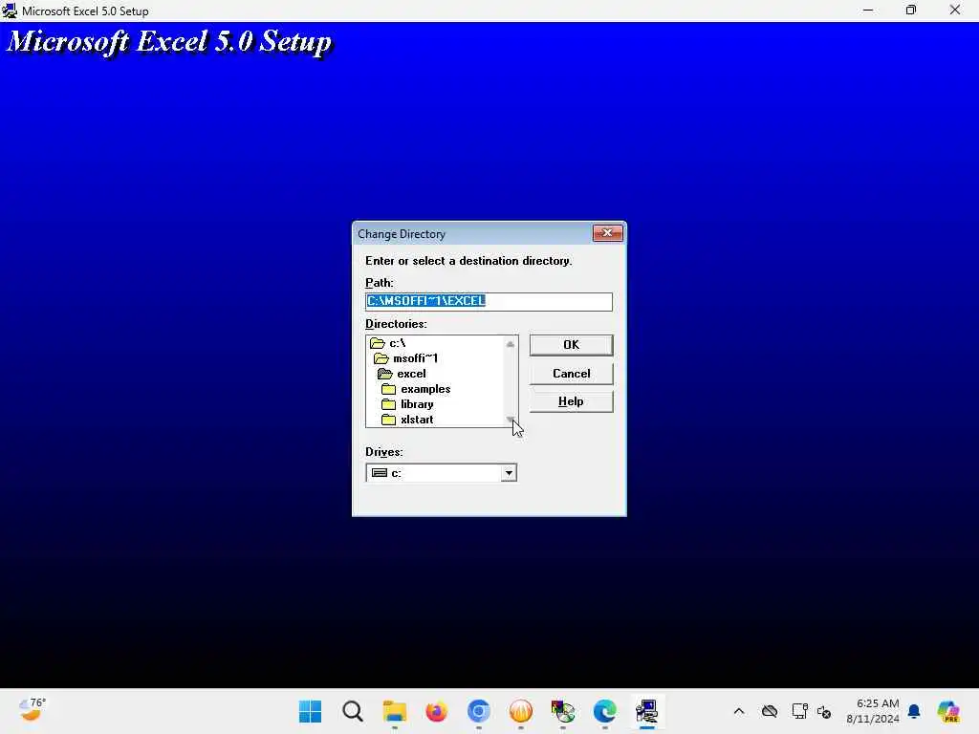Click the network display tray icon
The height and width of the screenshot is (734, 979).
tap(800, 711)
